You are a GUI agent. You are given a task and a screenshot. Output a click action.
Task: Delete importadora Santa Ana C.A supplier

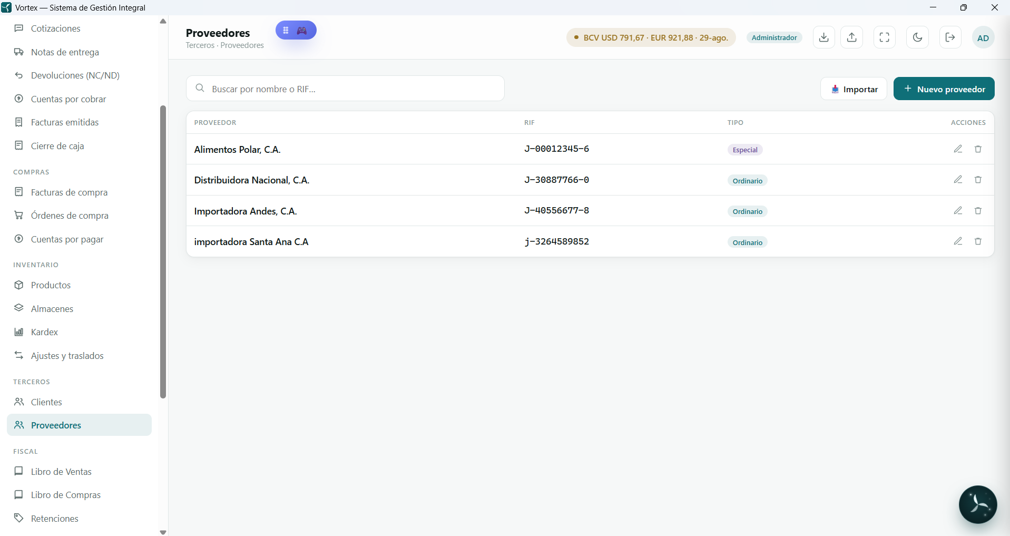click(x=978, y=241)
